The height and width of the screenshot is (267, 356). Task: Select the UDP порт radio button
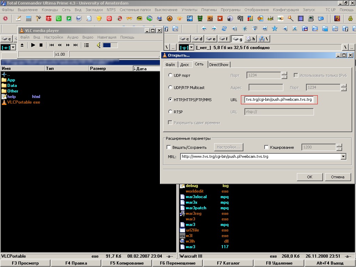pos(170,75)
